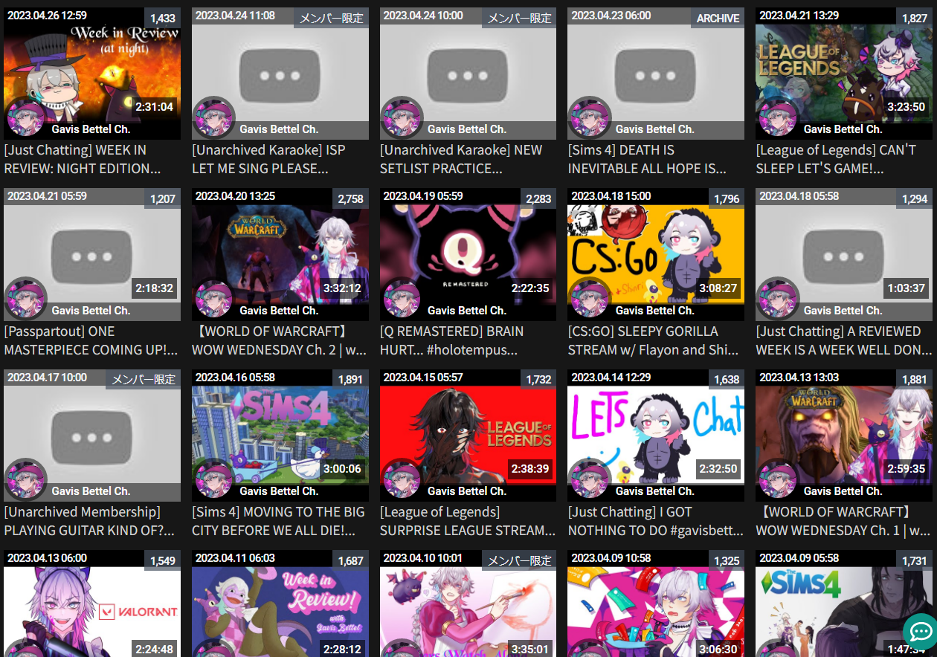Open Valorant 2:24:48 video thumbnail

pos(92,603)
